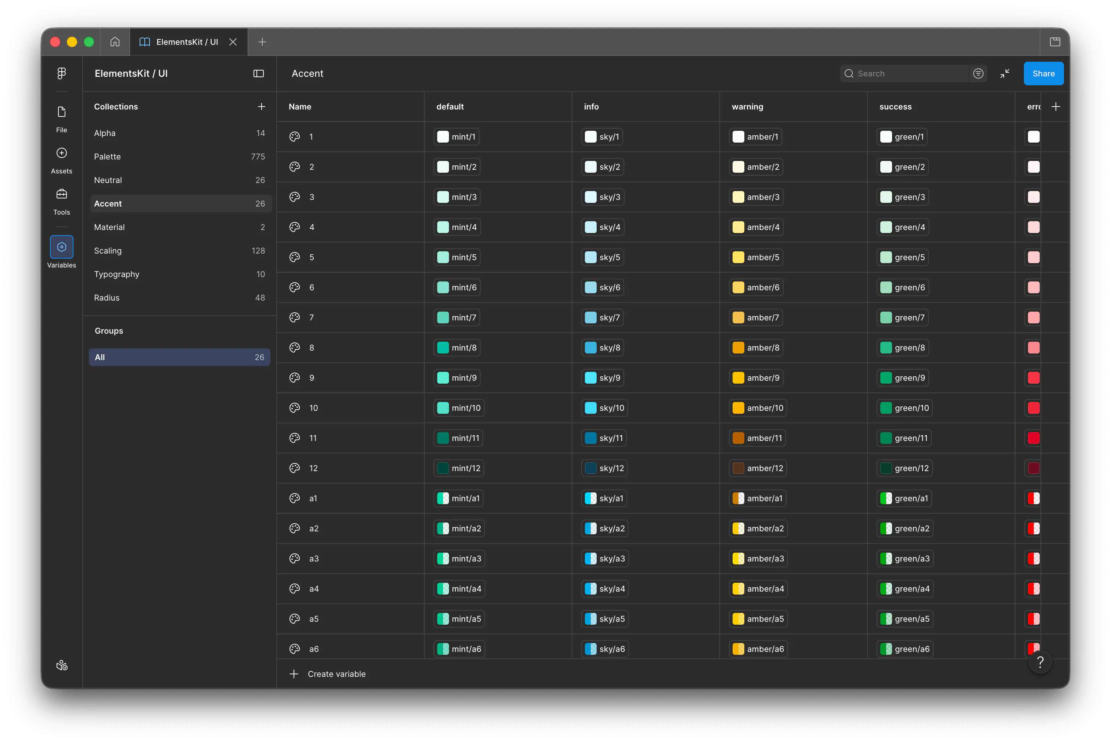The image size is (1111, 743).
Task: Click the palette icon for variable 9
Action: [295, 378]
